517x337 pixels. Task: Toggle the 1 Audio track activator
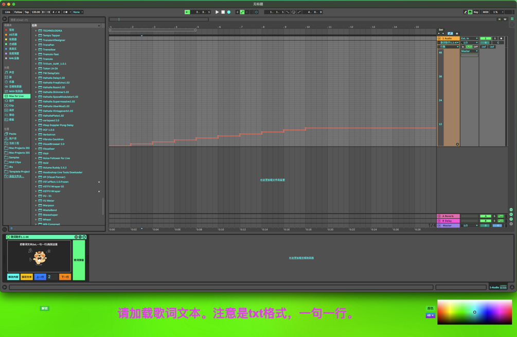486,39
